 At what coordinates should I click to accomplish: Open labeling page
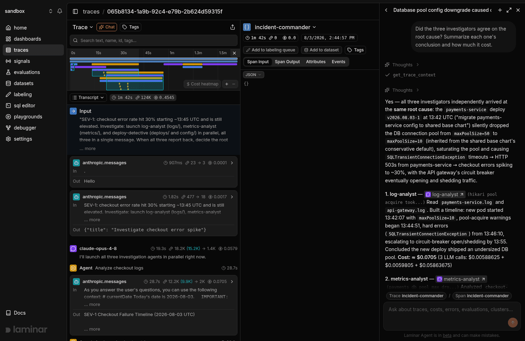coord(33,94)
